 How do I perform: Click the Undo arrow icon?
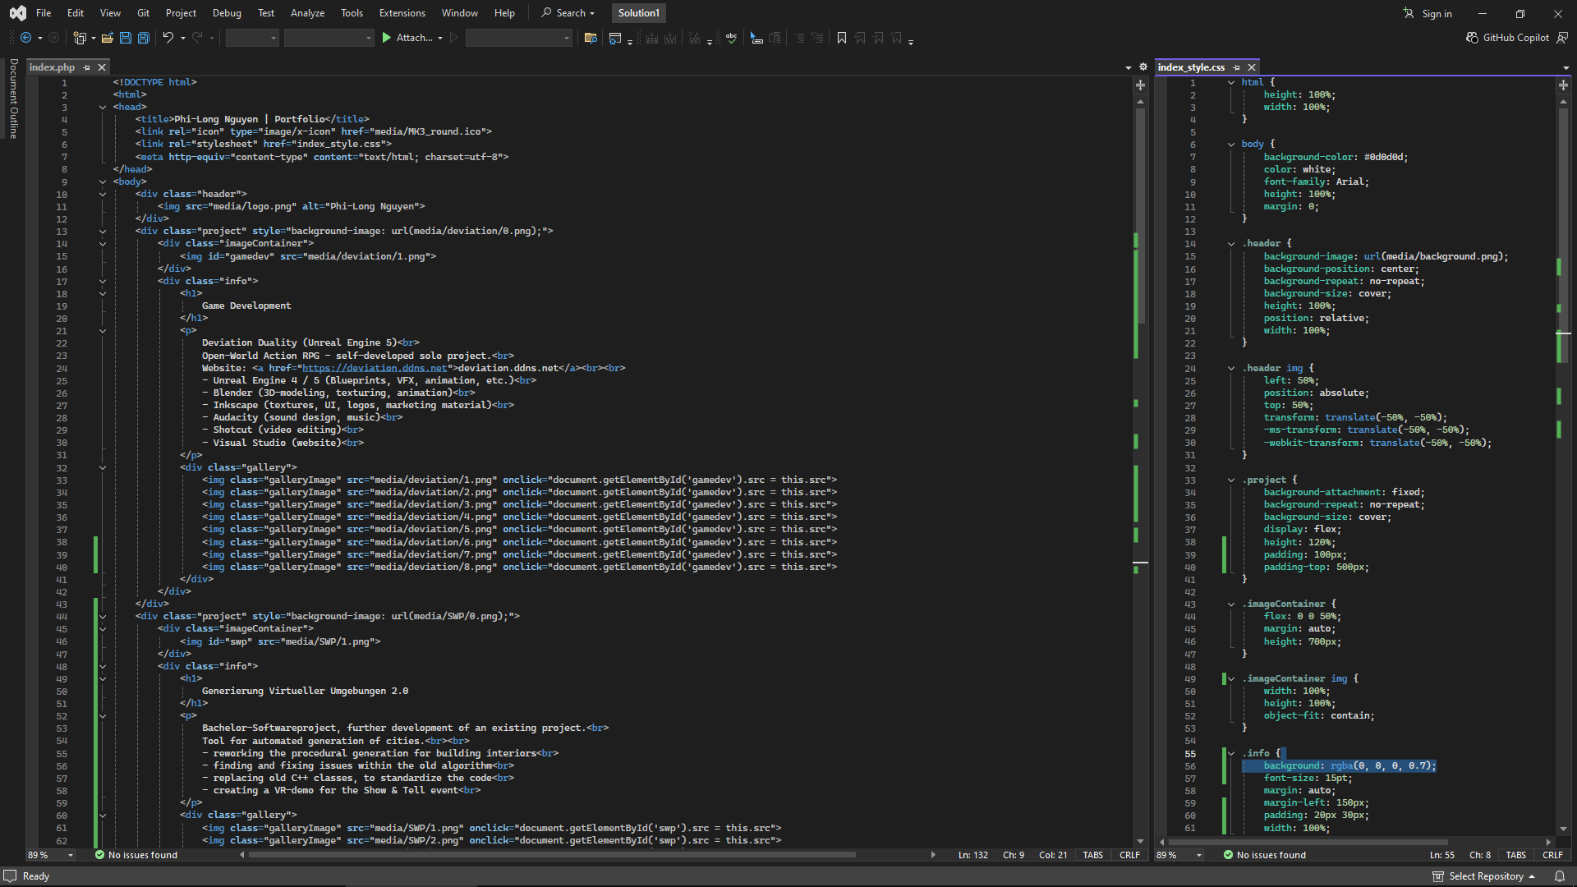(x=168, y=38)
